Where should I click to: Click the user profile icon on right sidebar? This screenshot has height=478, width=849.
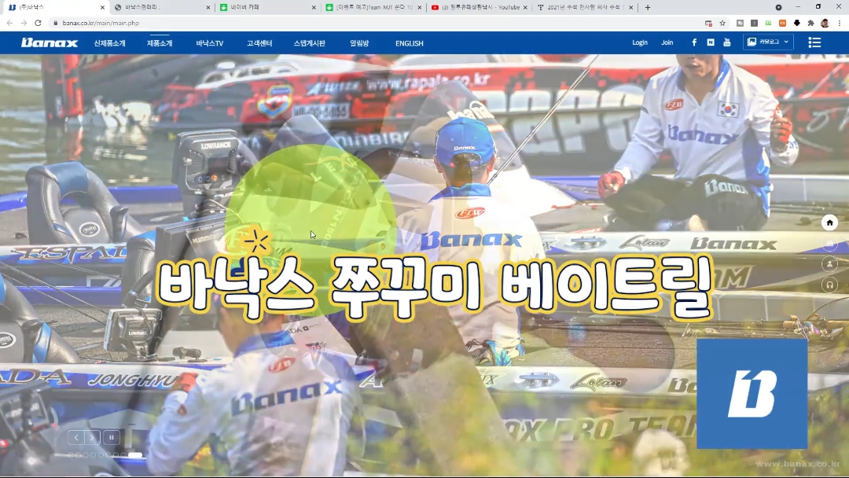coord(829,264)
